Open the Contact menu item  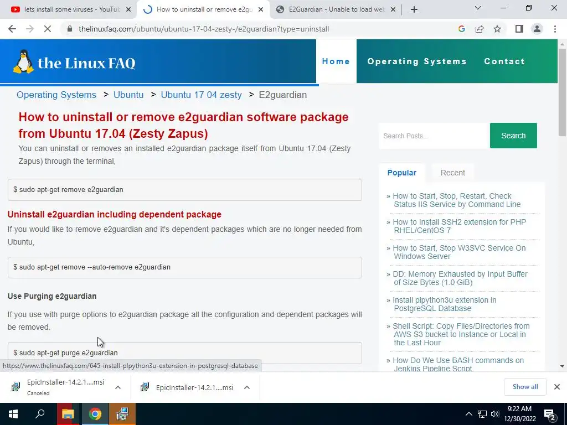504,61
